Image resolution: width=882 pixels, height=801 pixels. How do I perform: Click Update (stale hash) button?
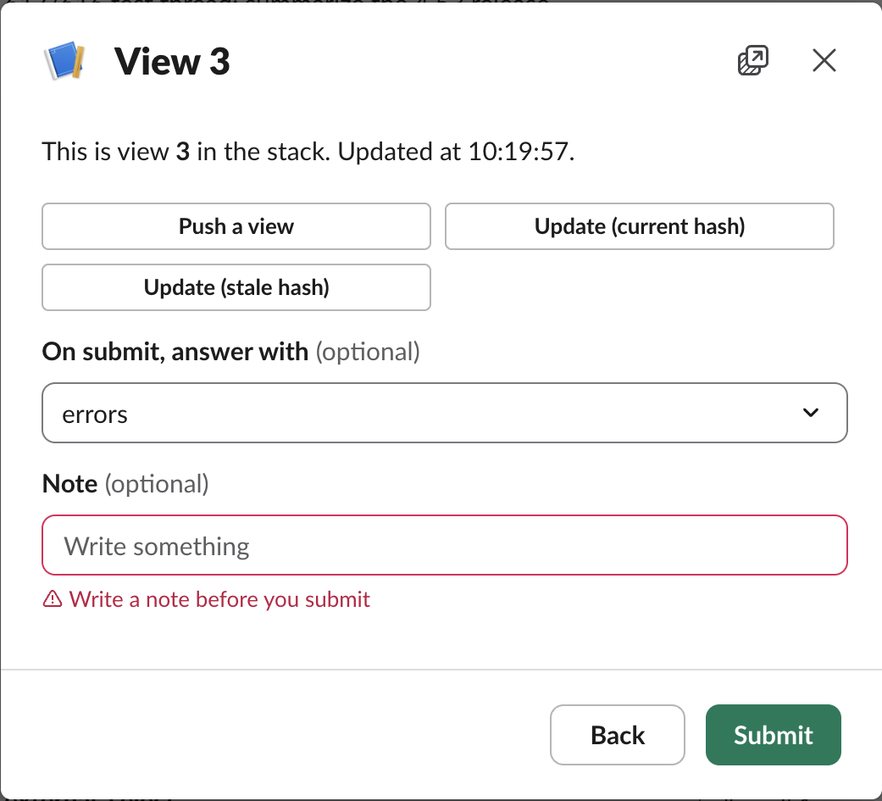click(x=236, y=287)
